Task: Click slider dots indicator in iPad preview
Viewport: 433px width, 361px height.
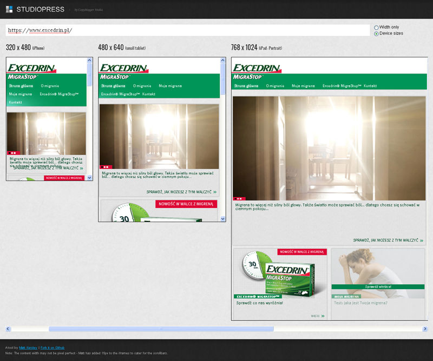Action: coord(239,198)
